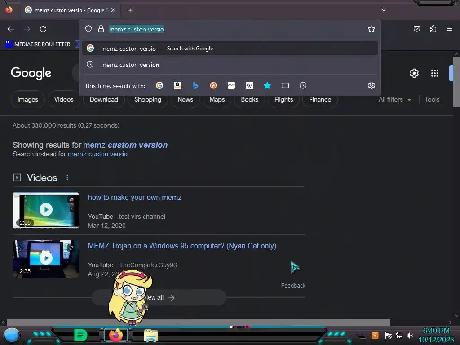Search this time with Bing icon
Screen dimensions: 460x345
pyautogui.click(x=195, y=85)
